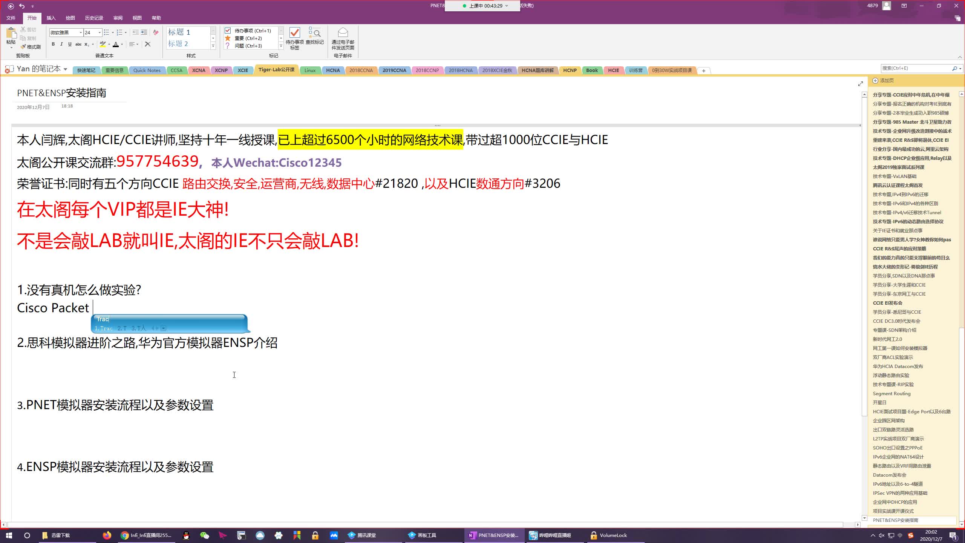Click in the 搜索(Ctrl+E) search field
965x543 pixels.
click(915, 68)
